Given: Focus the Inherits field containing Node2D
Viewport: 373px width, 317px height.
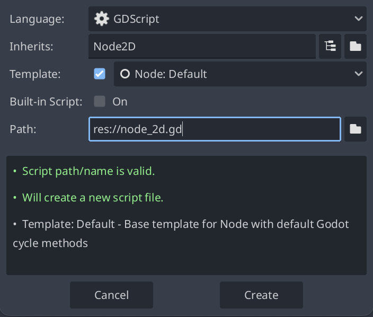Looking at the screenshot, I should click(x=202, y=46).
